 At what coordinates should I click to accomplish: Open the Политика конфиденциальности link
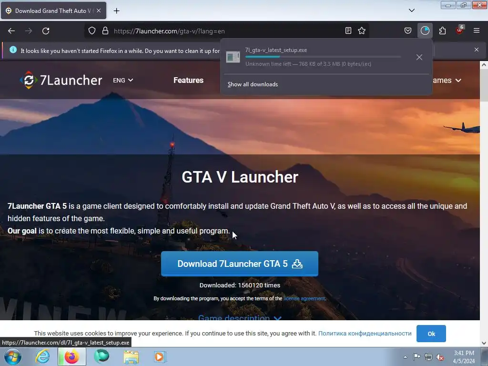(x=365, y=333)
